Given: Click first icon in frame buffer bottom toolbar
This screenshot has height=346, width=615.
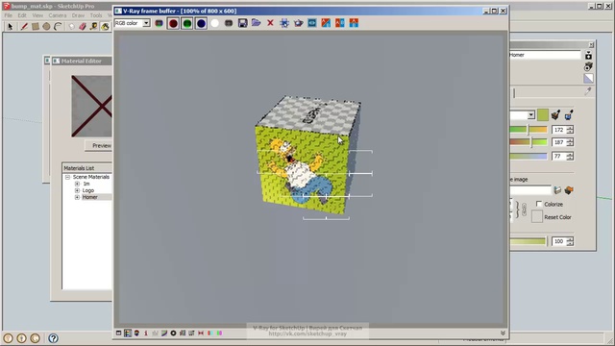Looking at the screenshot, I should 118,334.
